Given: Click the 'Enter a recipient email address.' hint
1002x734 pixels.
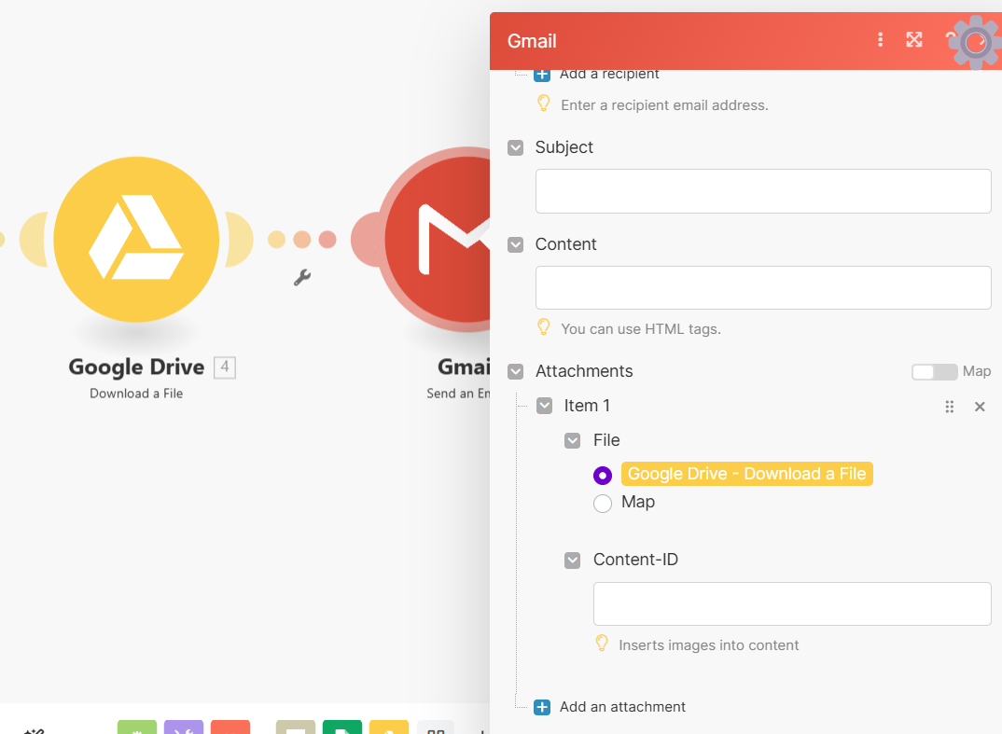Looking at the screenshot, I should [664, 105].
